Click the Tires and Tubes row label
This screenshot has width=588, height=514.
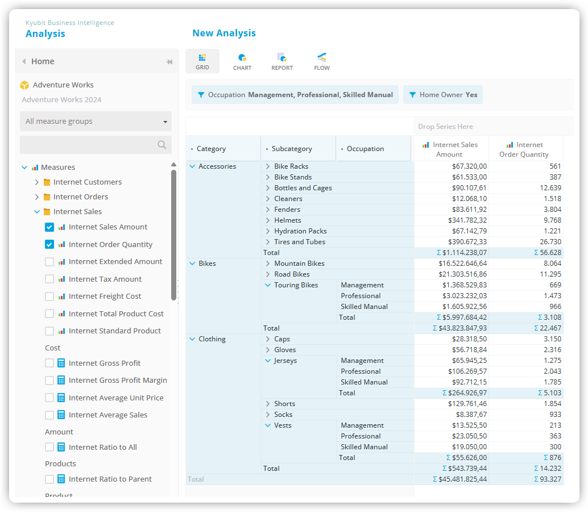(x=300, y=242)
